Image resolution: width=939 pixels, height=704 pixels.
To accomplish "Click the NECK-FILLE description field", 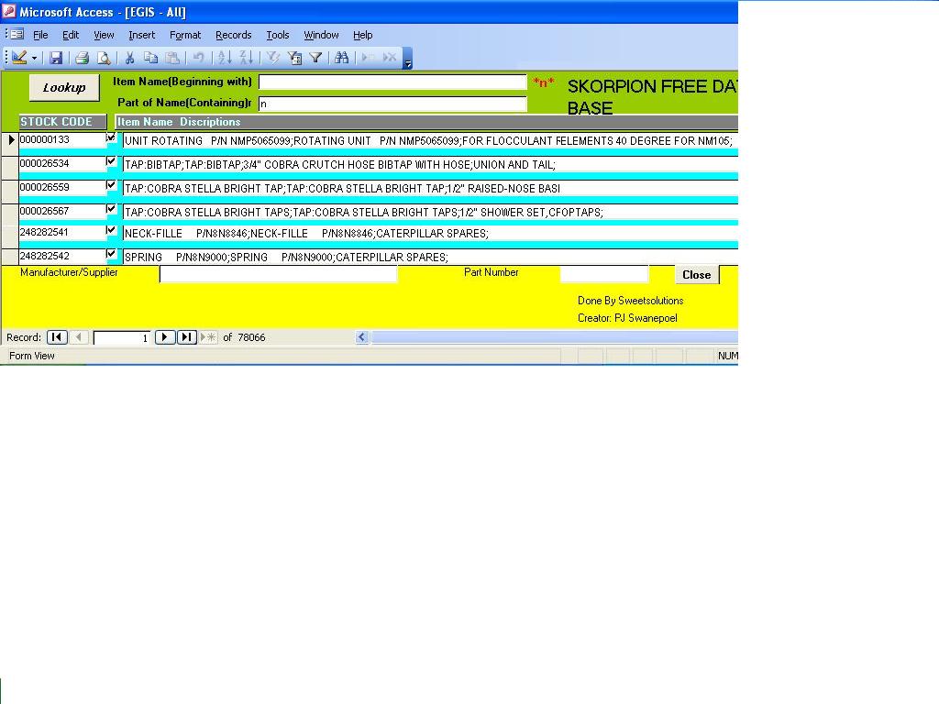I will click(430, 234).
